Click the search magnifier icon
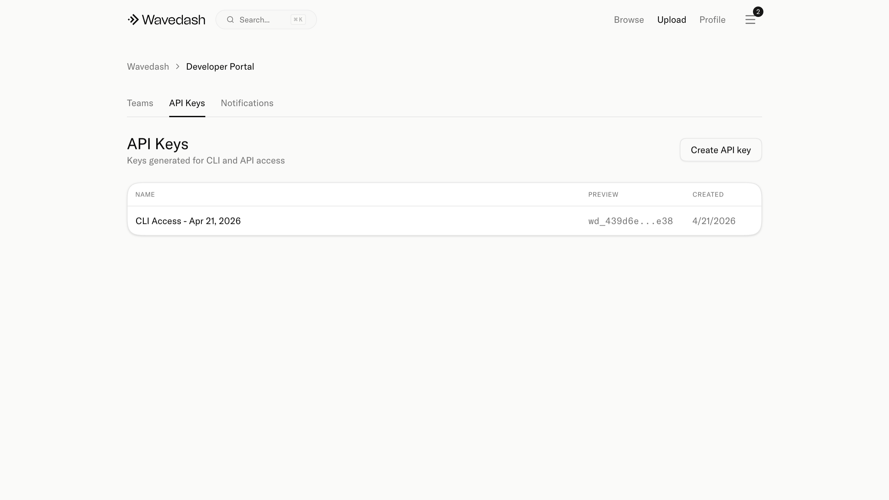 [230, 20]
